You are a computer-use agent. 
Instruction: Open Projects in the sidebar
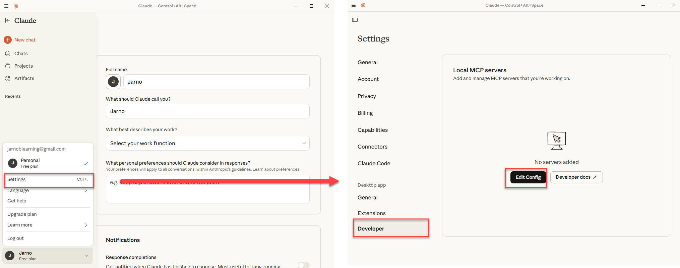(x=23, y=66)
